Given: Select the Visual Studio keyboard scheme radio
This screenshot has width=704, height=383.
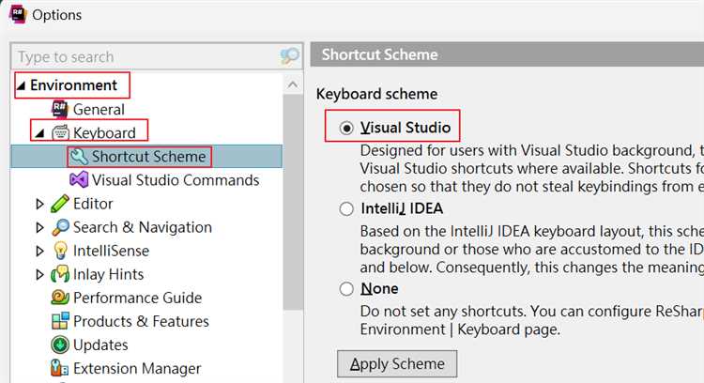Looking at the screenshot, I should 346,128.
